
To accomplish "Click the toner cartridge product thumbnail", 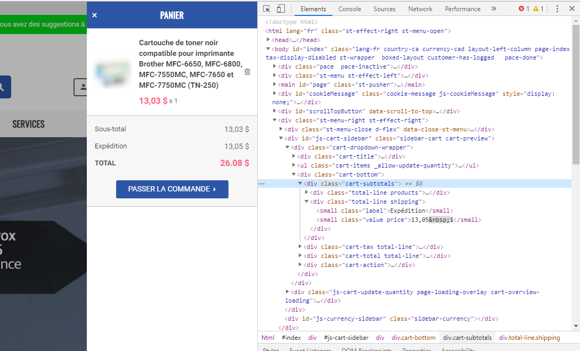I will [x=112, y=72].
